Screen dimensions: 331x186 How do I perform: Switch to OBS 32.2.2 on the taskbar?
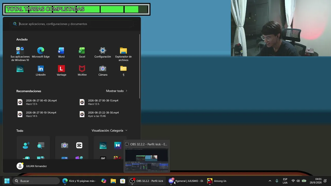point(147,181)
